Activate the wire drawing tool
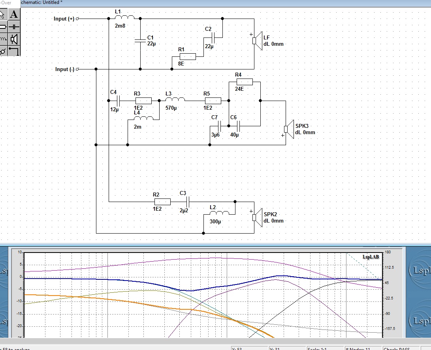431x350 pixels. pos(14,51)
